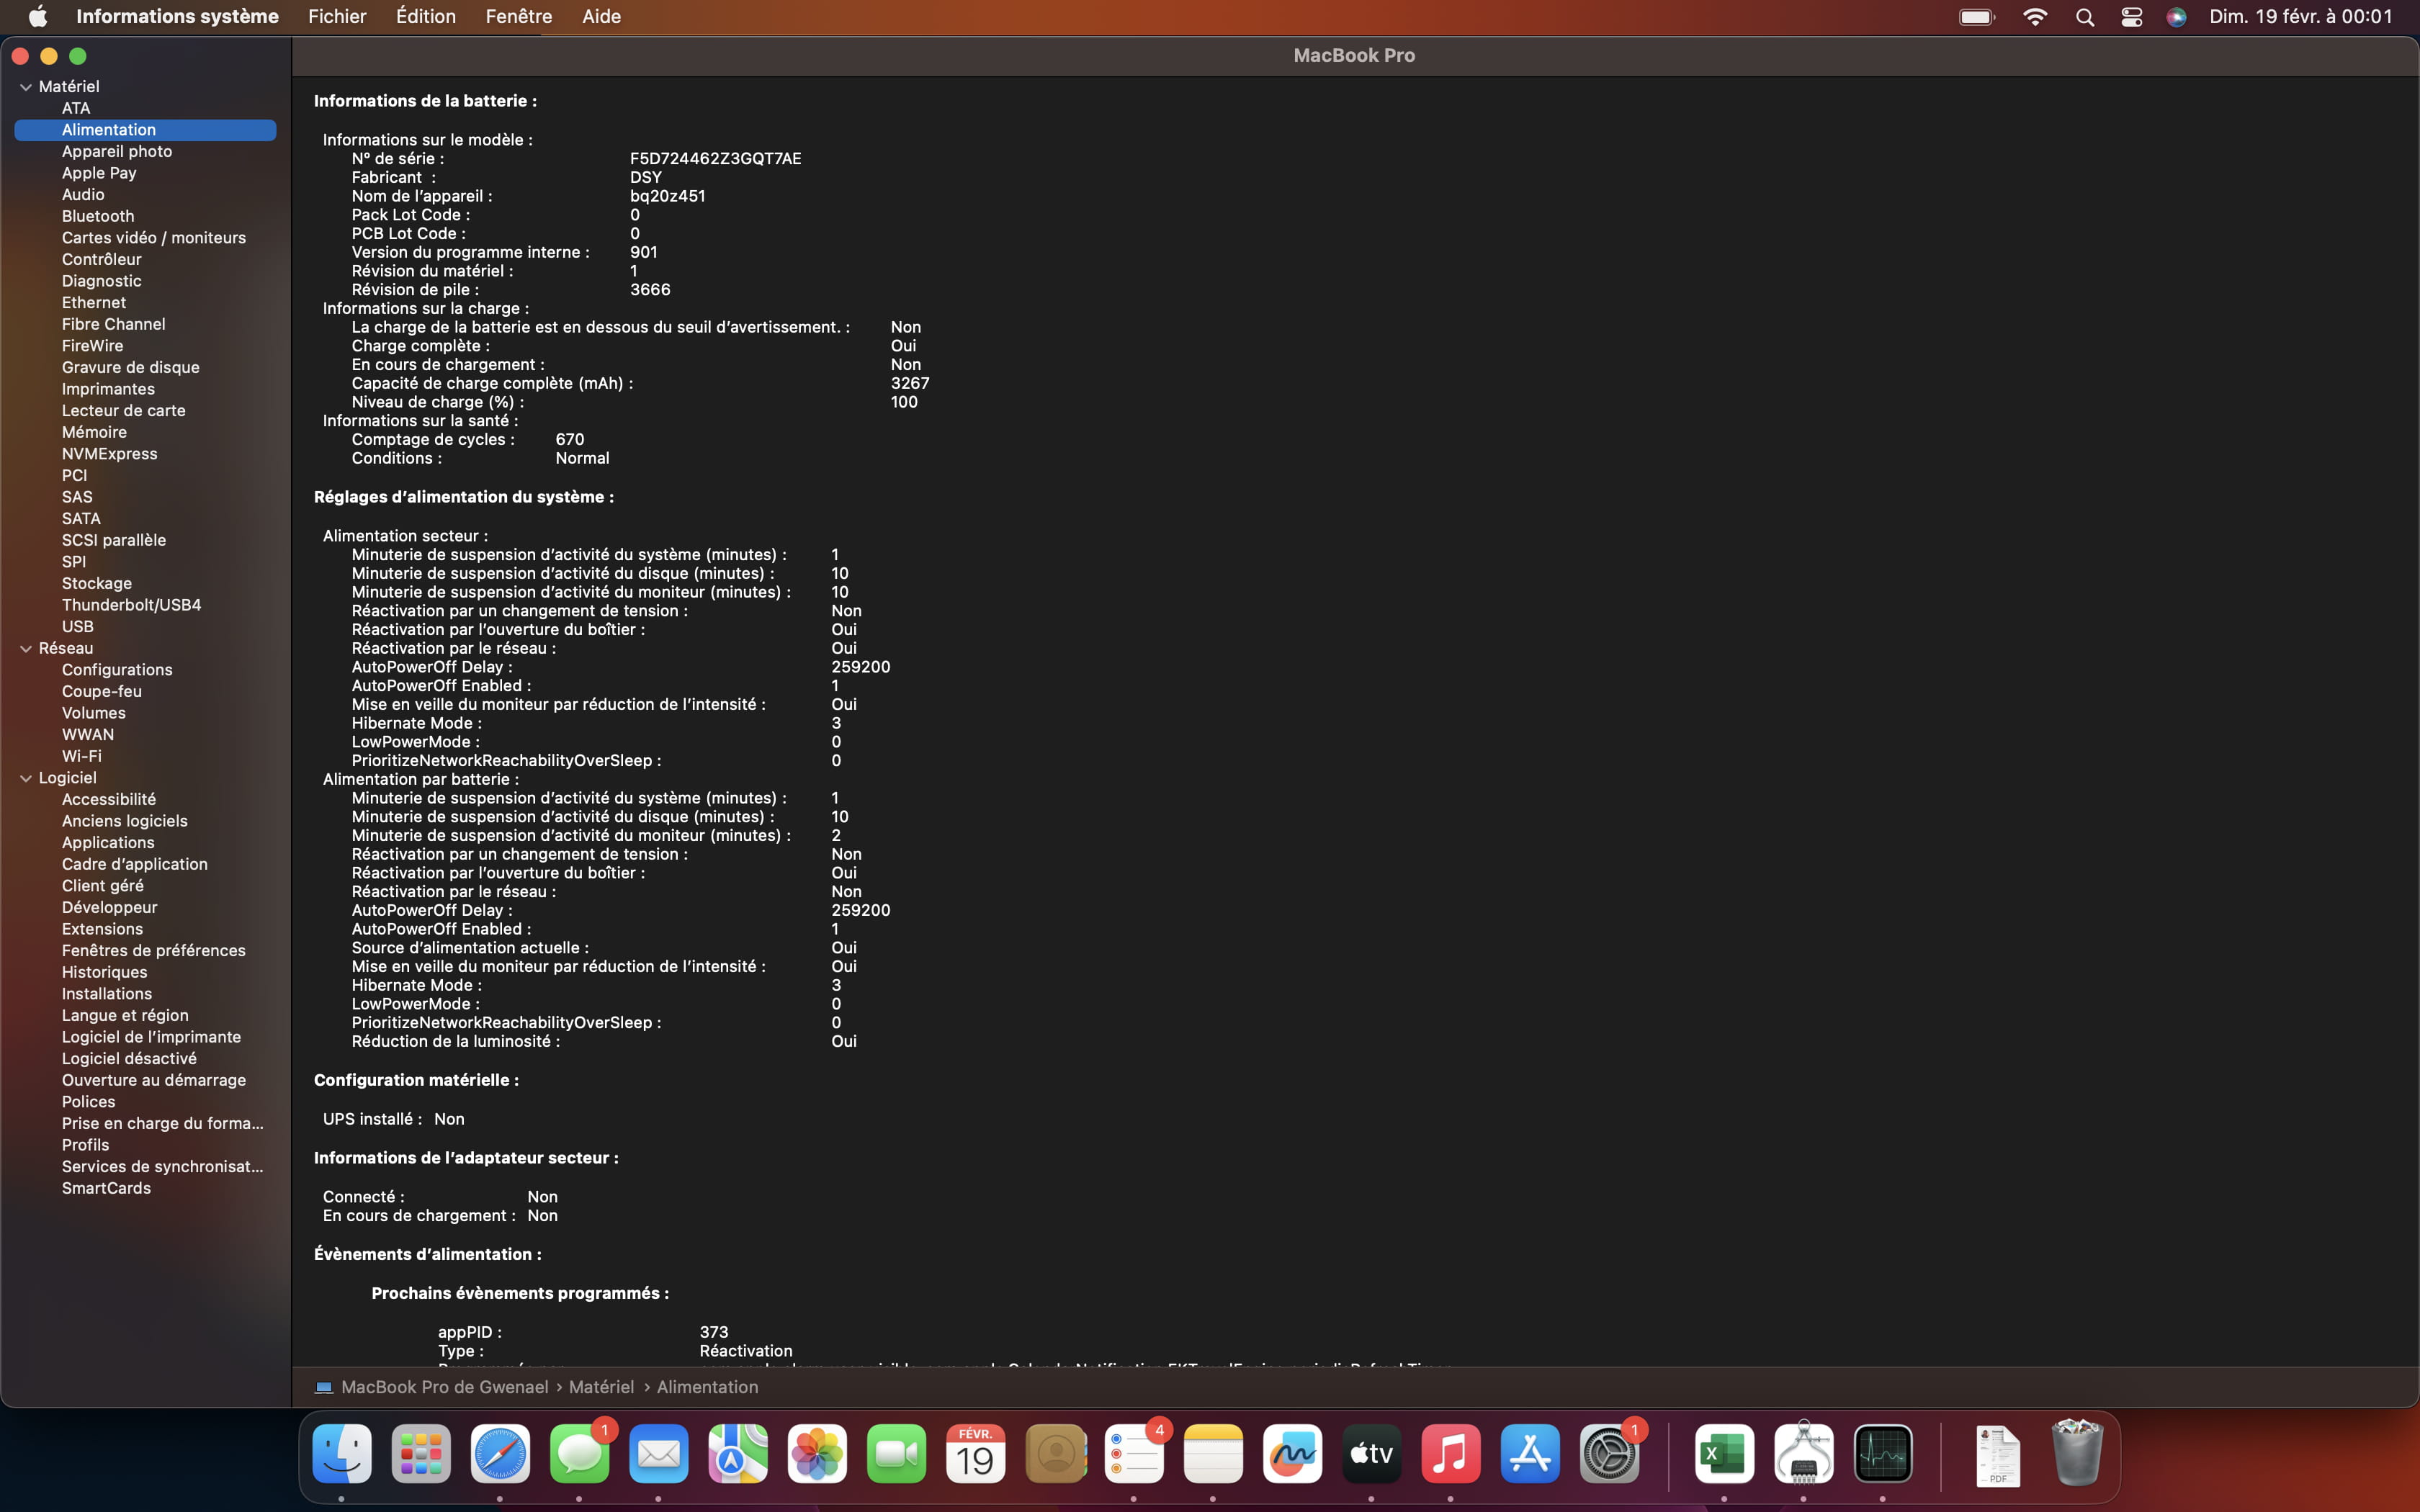Open FaceTime from the Dock
Image resolution: width=2420 pixels, height=1512 pixels.
click(896, 1453)
